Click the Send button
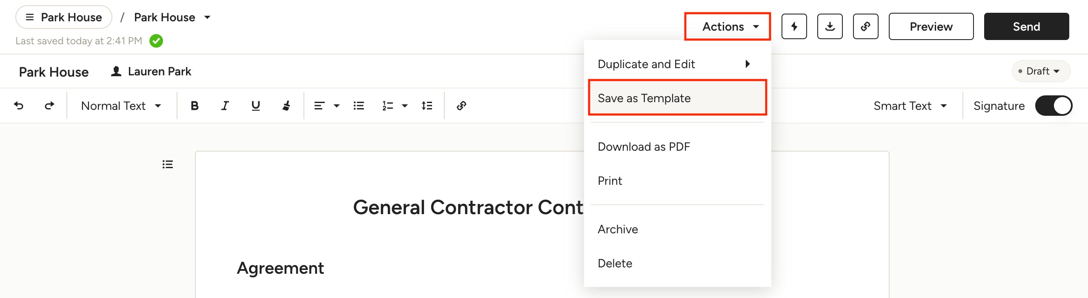Screen dimensions: 1088x298 pos(1026,26)
